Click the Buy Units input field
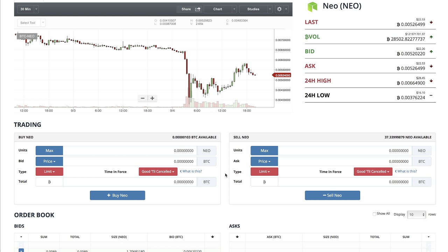The width and height of the screenshot is (448, 252). pos(130,150)
